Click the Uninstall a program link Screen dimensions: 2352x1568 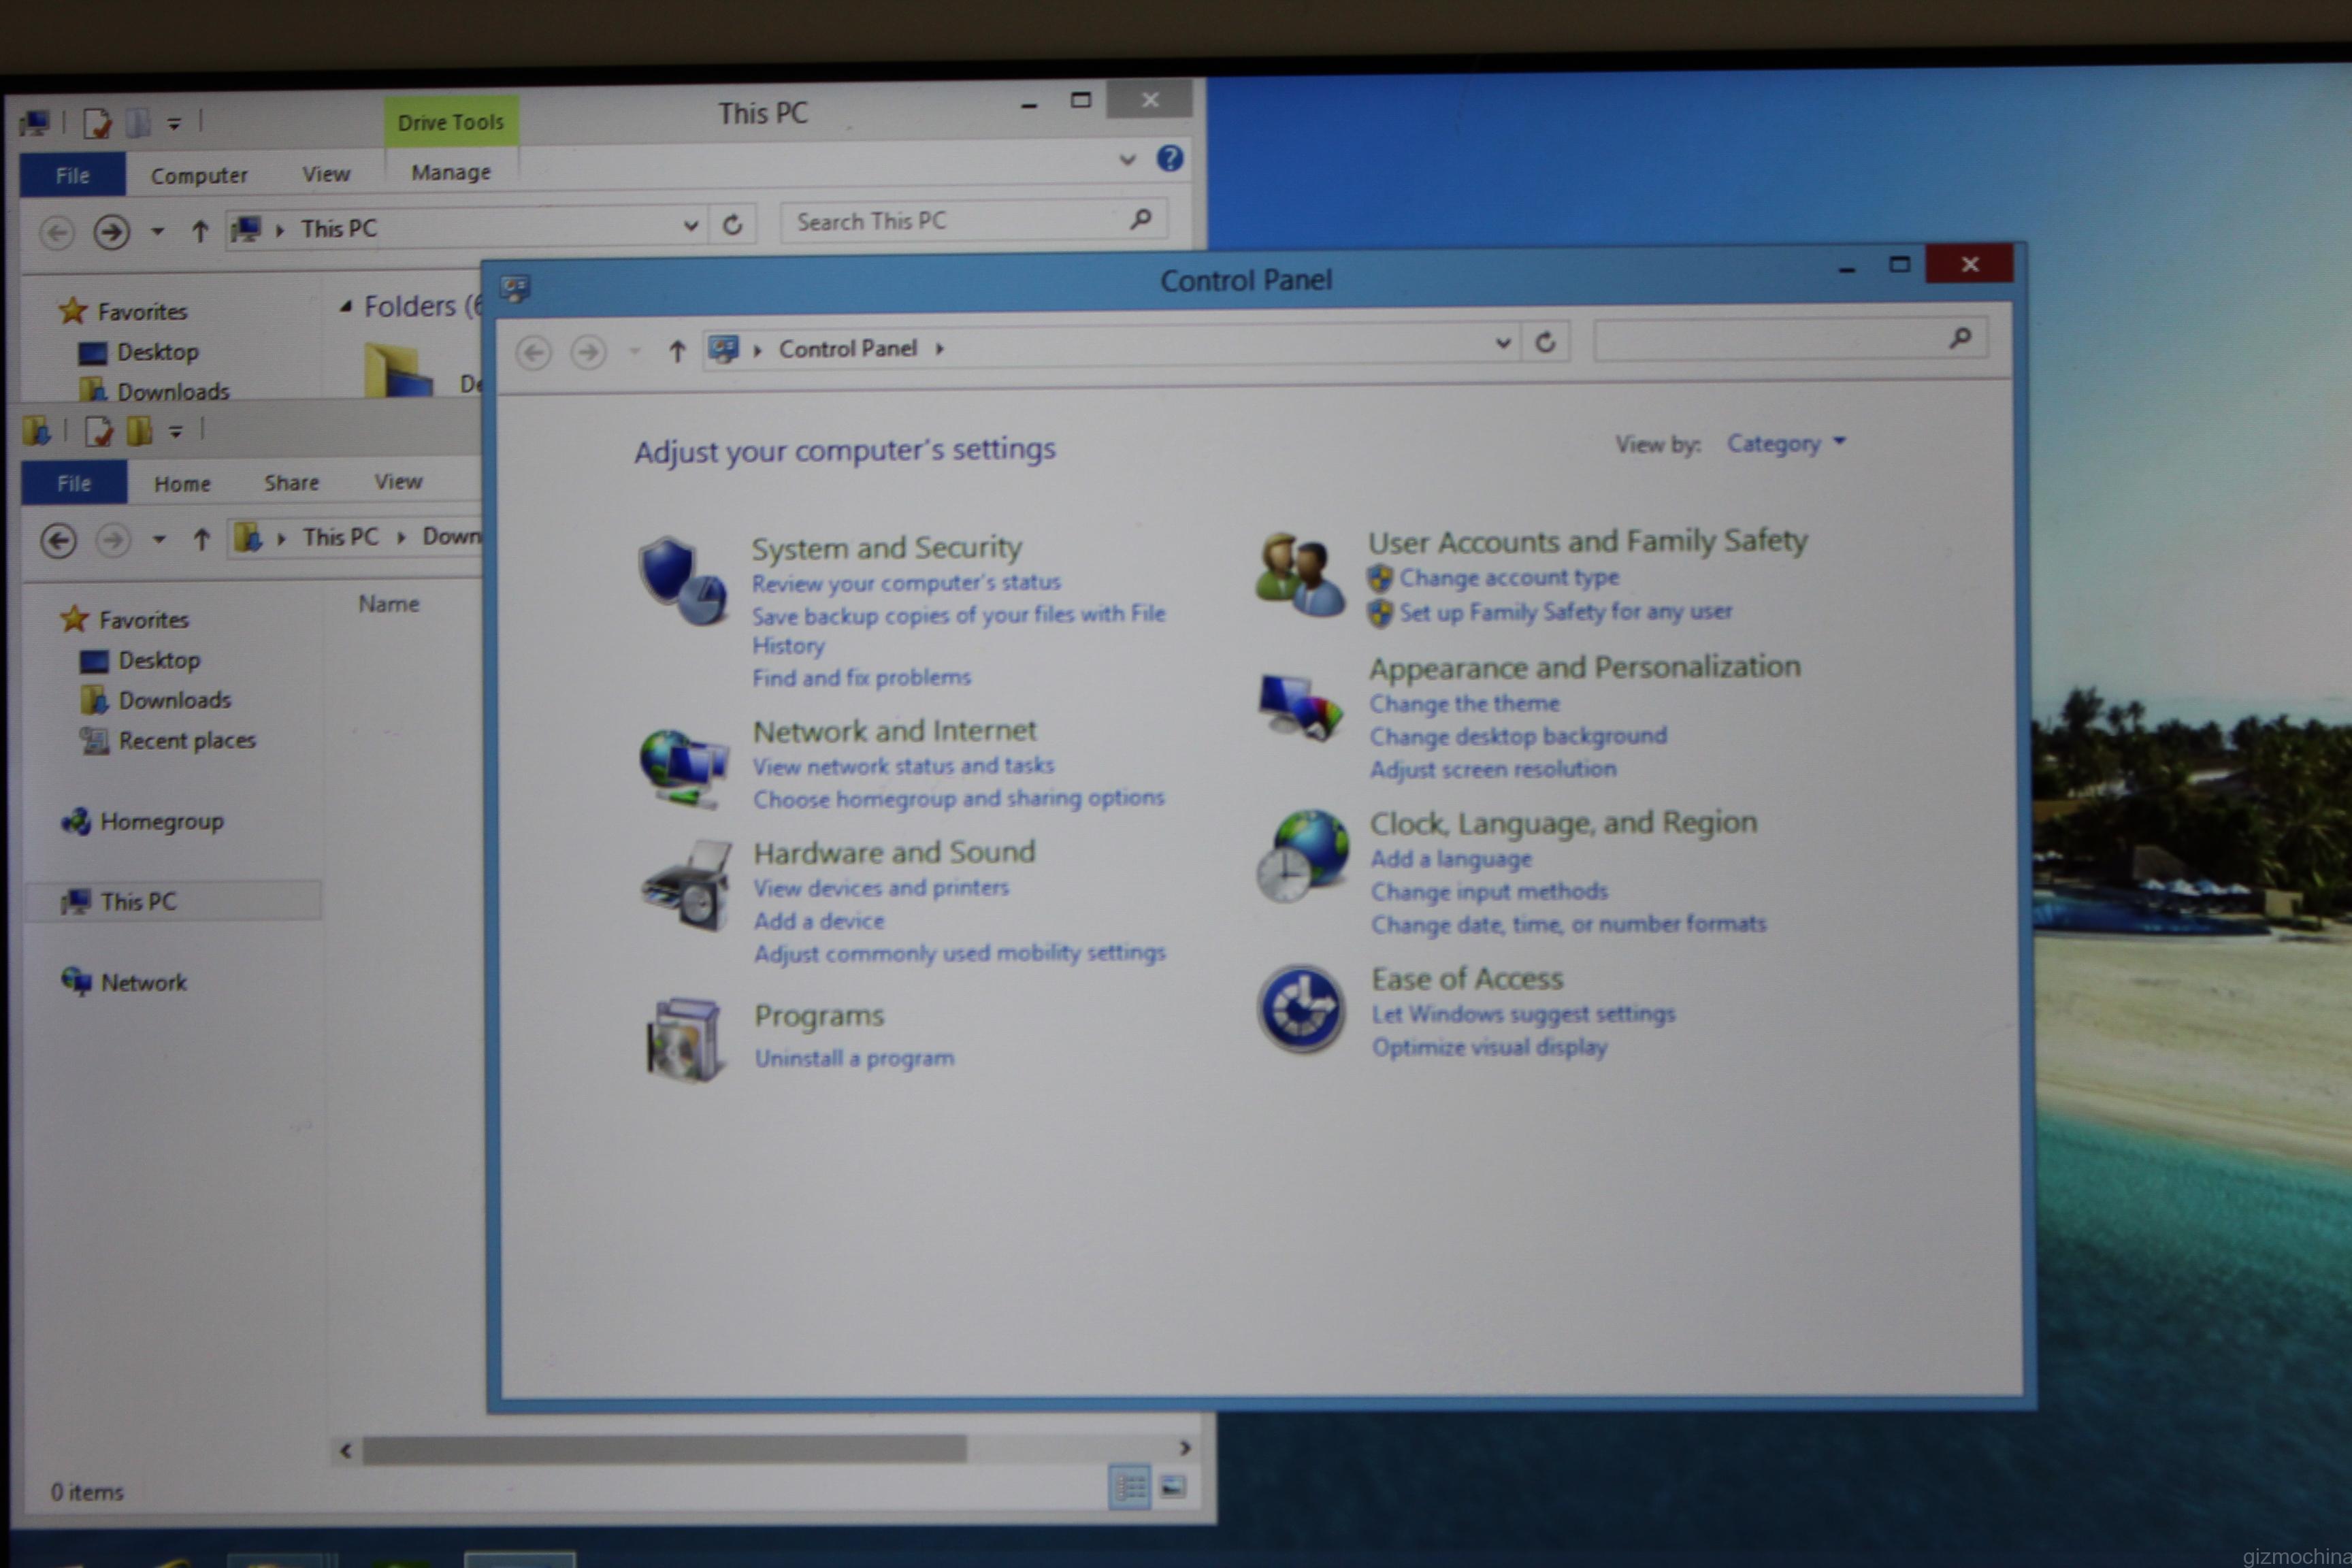[854, 1058]
